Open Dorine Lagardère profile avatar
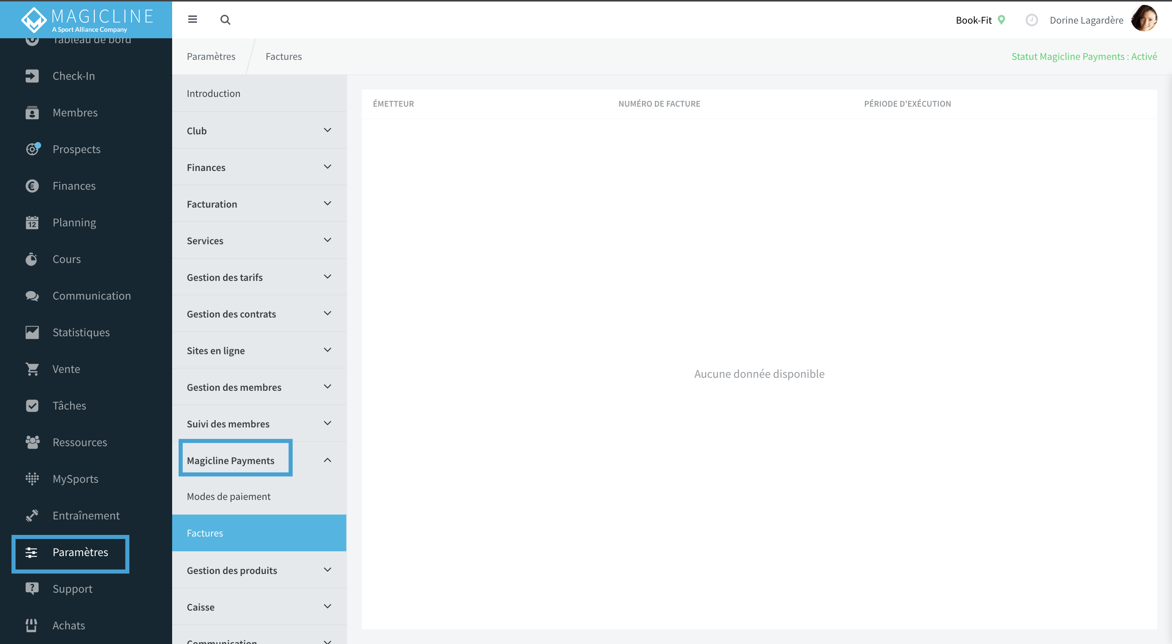The width and height of the screenshot is (1172, 644). pyautogui.click(x=1144, y=19)
